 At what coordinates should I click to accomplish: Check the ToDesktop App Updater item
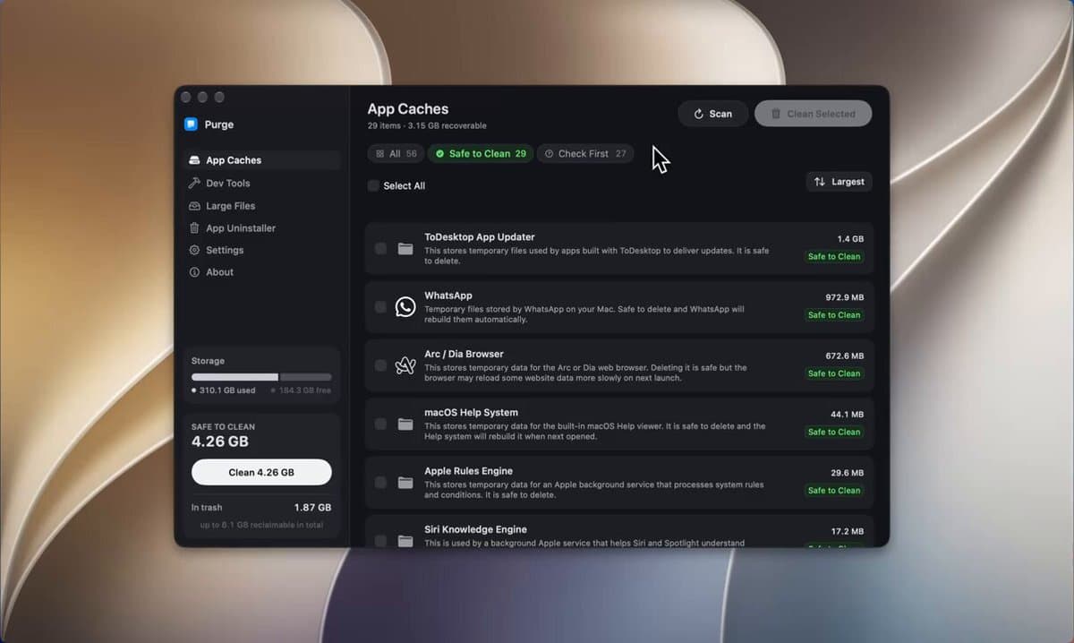click(381, 248)
